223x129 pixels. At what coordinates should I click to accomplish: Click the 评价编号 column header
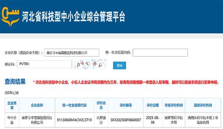click(x=126, y=105)
